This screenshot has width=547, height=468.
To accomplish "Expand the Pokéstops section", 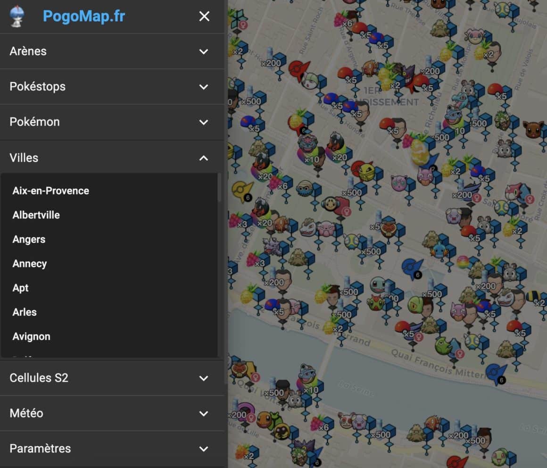I will pos(112,86).
